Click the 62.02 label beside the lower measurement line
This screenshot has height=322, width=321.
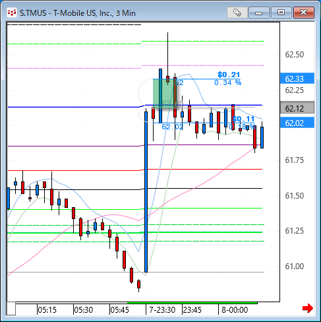[x=173, y=127]
